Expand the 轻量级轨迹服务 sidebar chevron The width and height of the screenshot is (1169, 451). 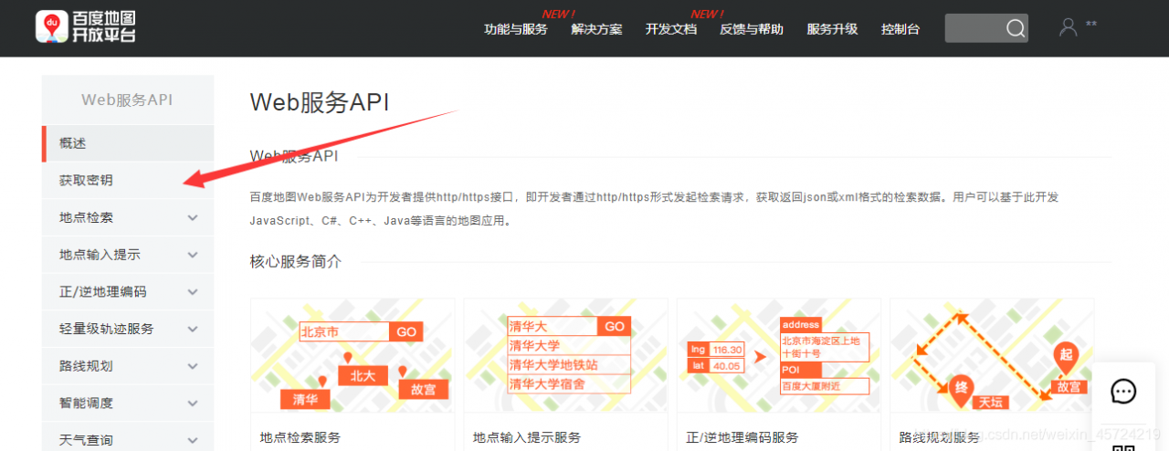coord(193,330)
